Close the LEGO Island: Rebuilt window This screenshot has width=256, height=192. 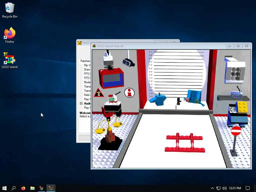[x=246, y=46]
